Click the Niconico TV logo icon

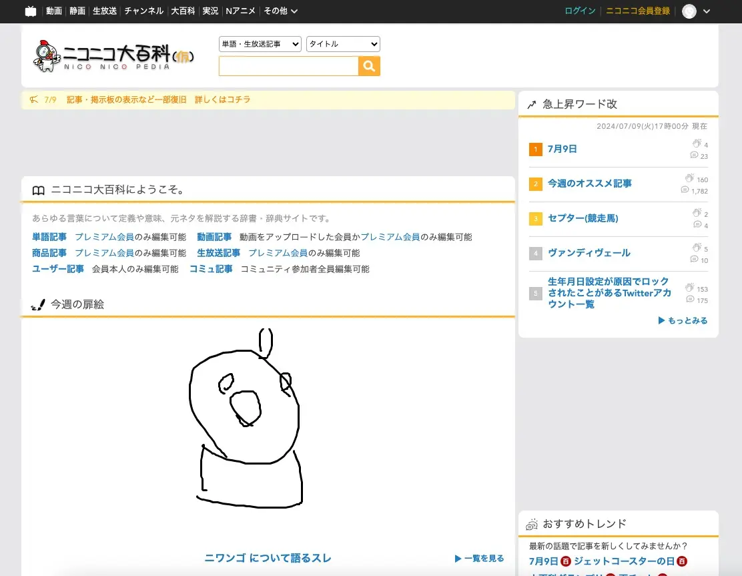(31, 11)
